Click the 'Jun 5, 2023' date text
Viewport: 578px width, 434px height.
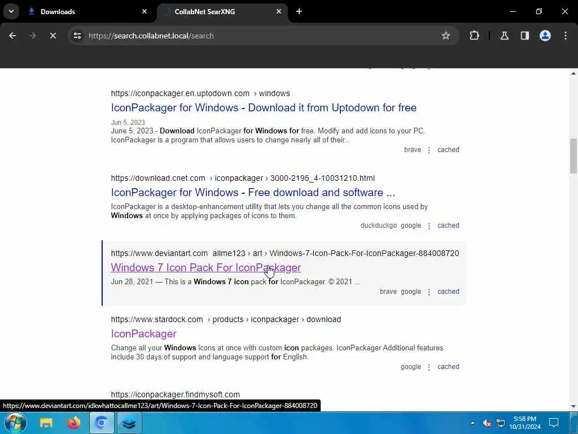(128, 123)
